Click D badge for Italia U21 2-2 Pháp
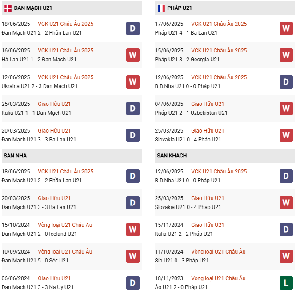296x294 pixels. (286, 230)
